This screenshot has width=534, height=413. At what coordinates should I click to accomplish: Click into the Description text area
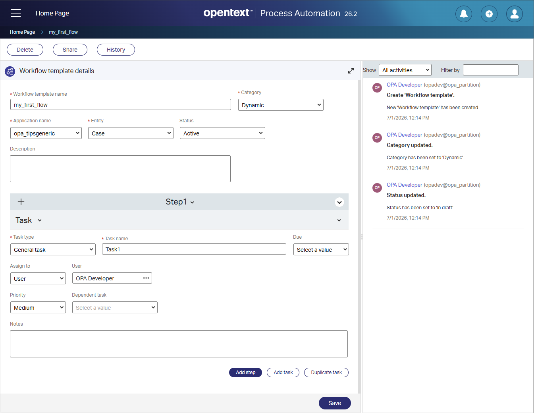point(120,169)
